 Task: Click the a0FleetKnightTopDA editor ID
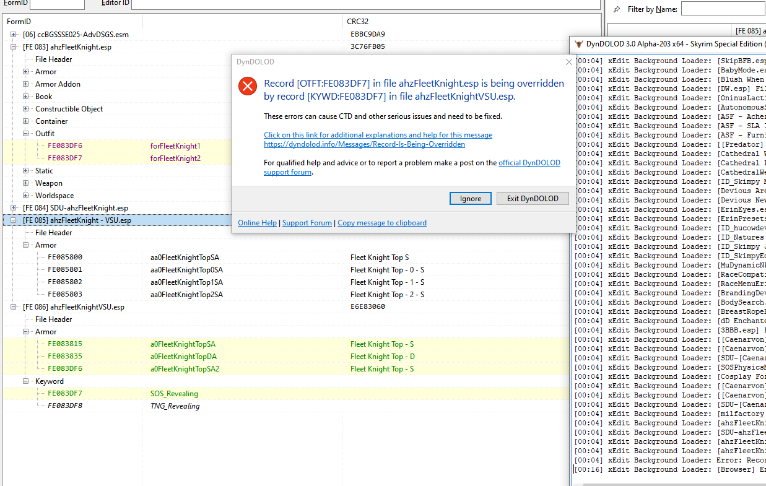coord(183,357)
